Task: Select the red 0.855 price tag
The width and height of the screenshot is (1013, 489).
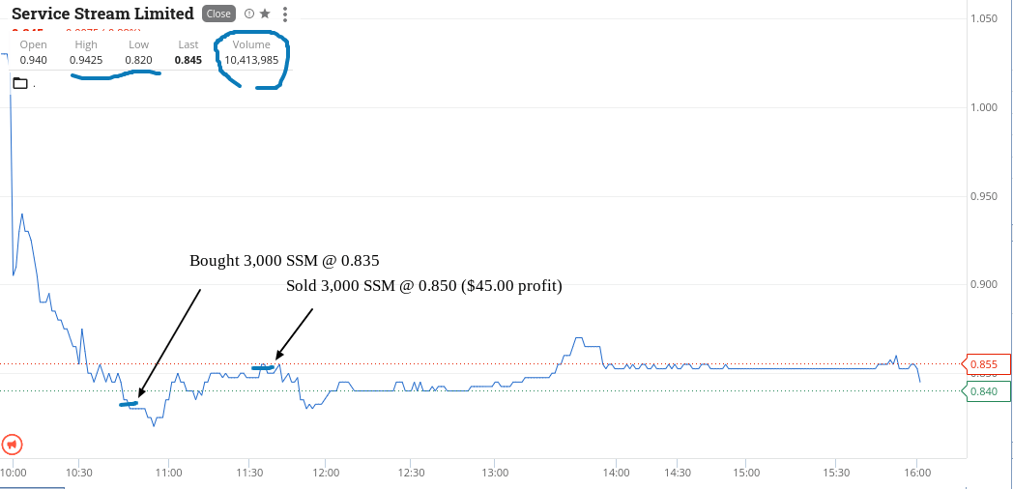Action: (x=983, y=364)
